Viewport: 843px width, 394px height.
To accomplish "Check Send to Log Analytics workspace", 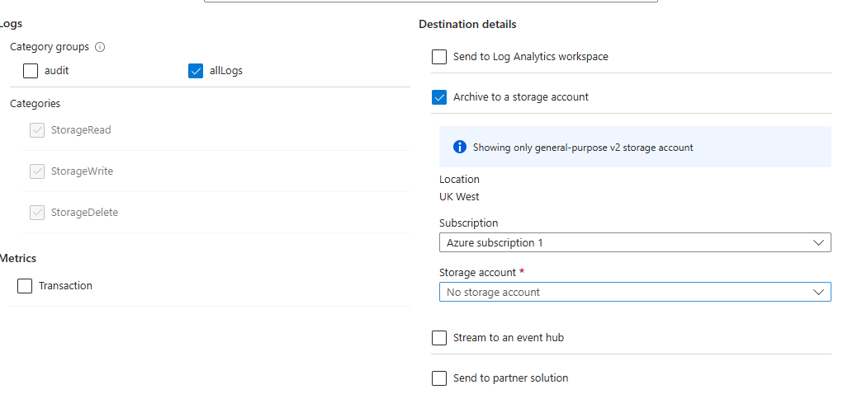I will point(439,56).
